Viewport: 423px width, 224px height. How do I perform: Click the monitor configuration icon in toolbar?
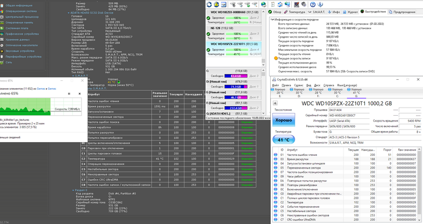[x=297, y=5]
